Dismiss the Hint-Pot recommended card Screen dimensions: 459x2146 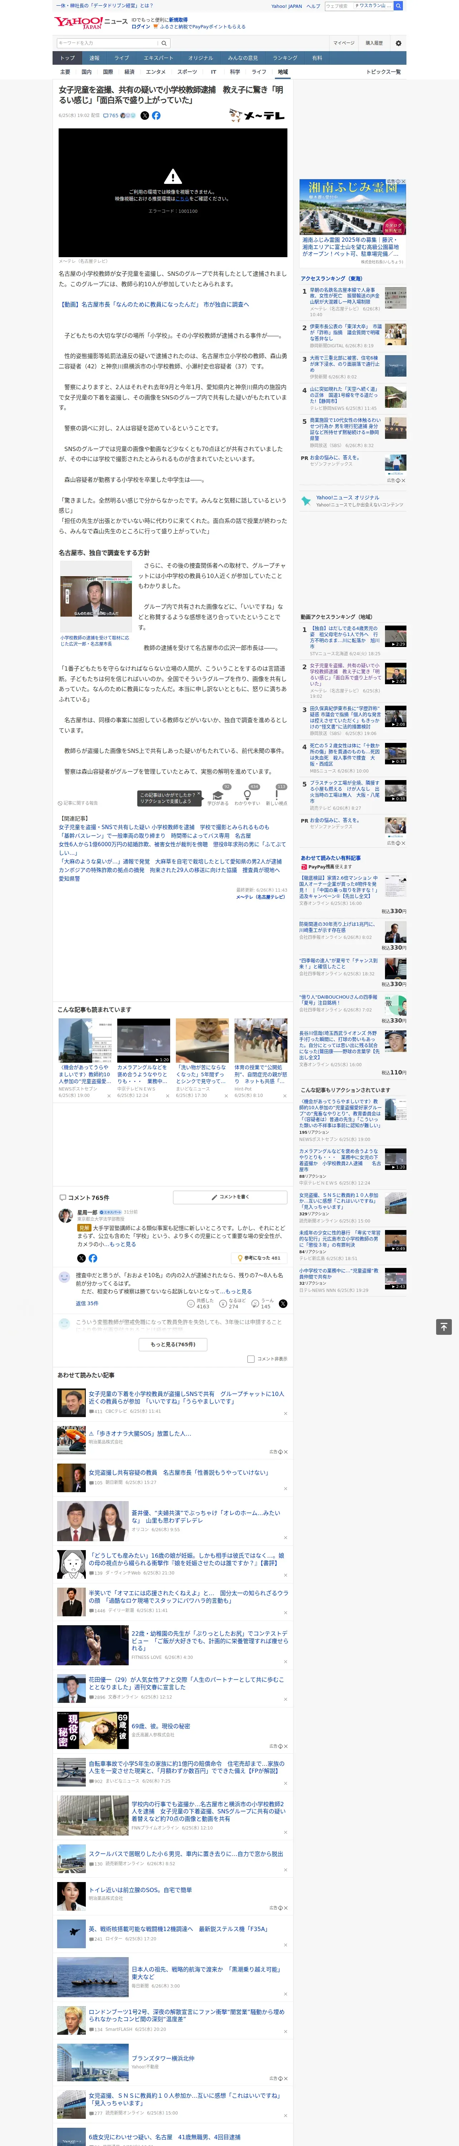[284, 1096]
